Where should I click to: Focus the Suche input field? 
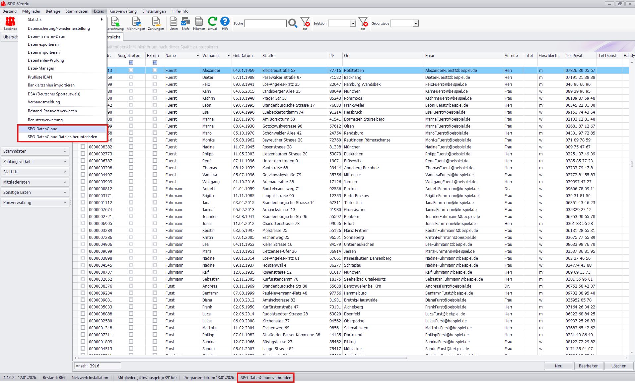(x=265, y=23)
